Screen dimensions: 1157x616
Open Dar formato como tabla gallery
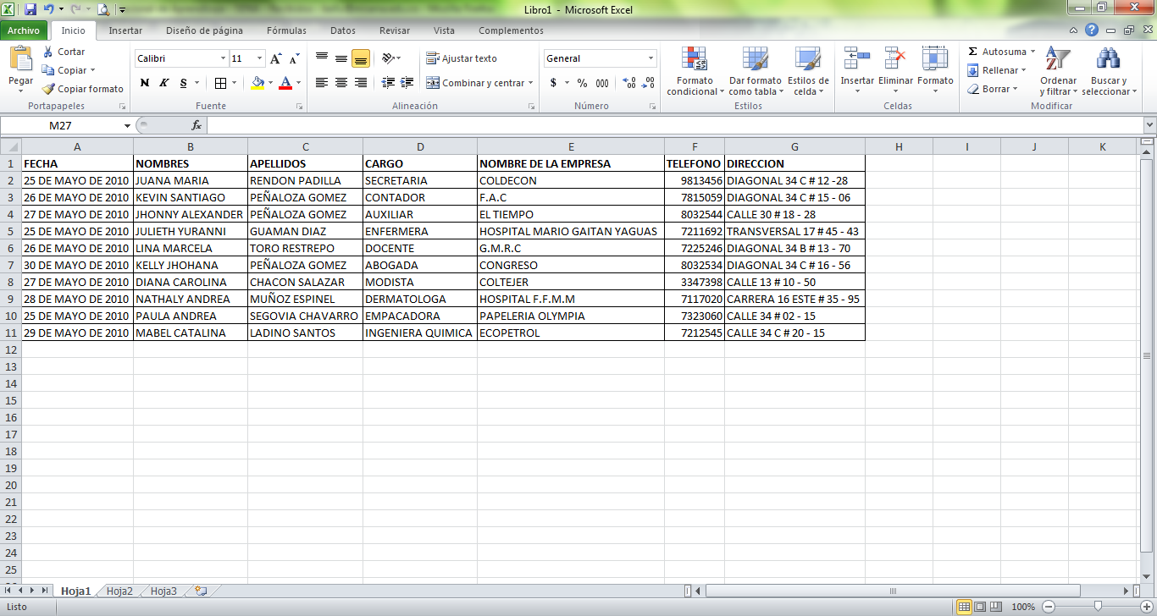pyautogui.click(x=755, y=71)
